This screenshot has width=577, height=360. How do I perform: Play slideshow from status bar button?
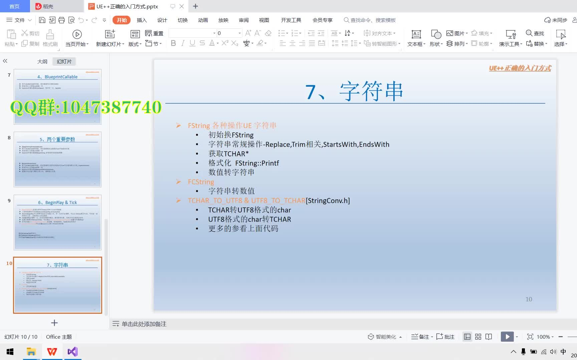pyautogui.click(x=507, y=337)
